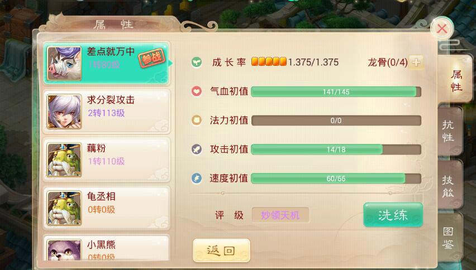Select the pig pet 差点就万中
This screenshot has width=476, height=270.
[106, 64]
